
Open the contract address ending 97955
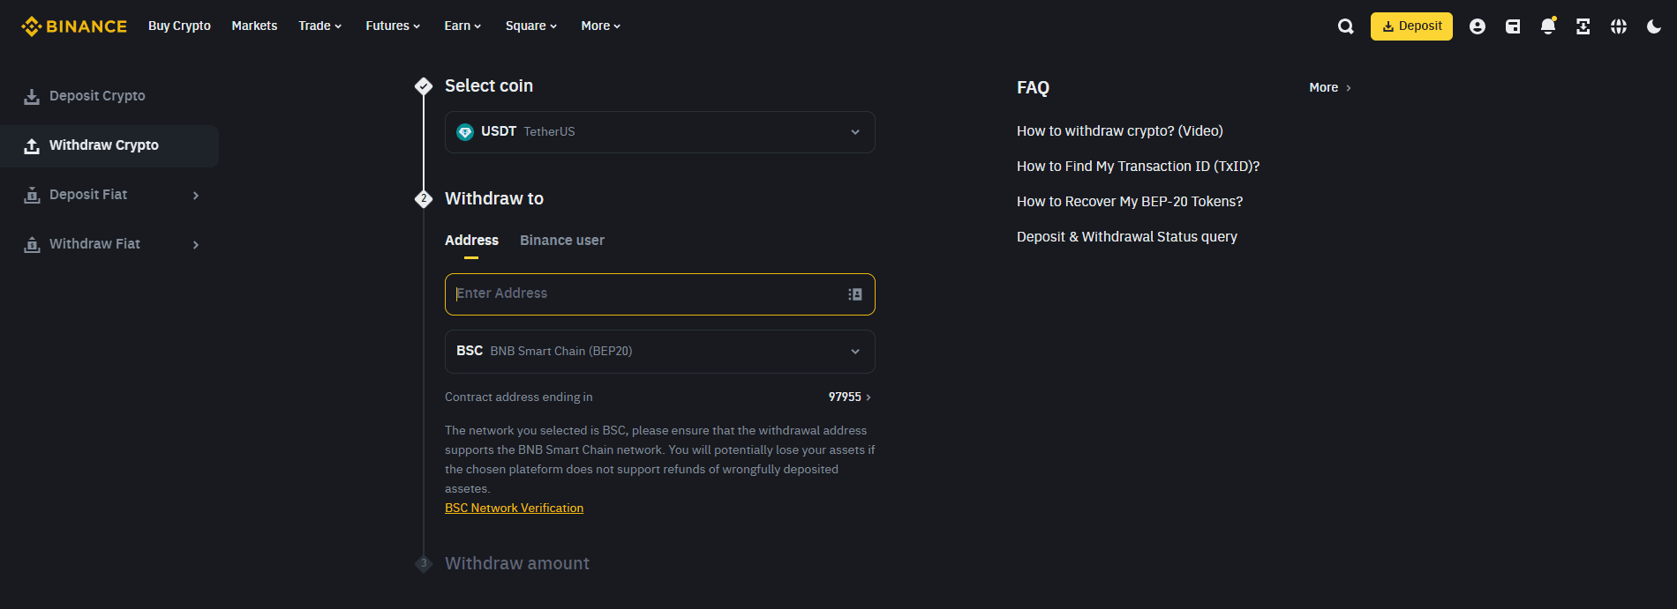(x=850, y=397)
